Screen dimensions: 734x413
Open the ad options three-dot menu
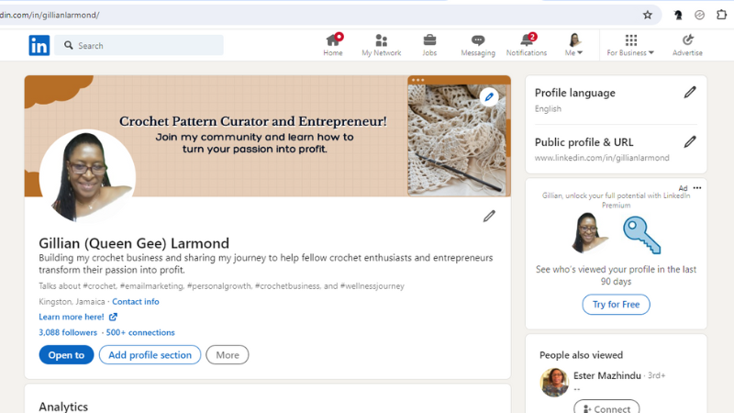697,188
